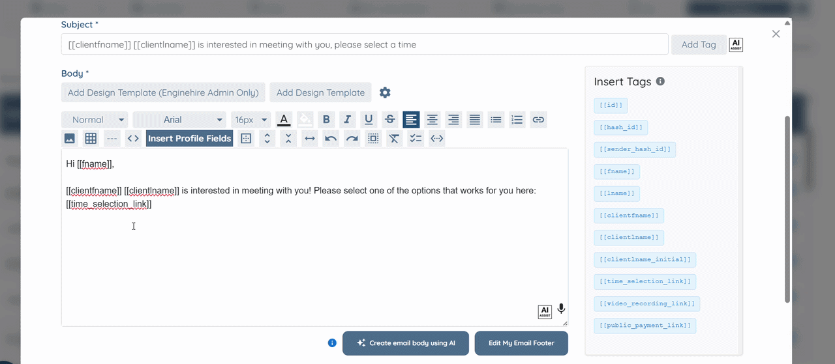Viewport: 835px width, 364px height.
Task: Open body template settings gear
Action: tap(385, 92)
